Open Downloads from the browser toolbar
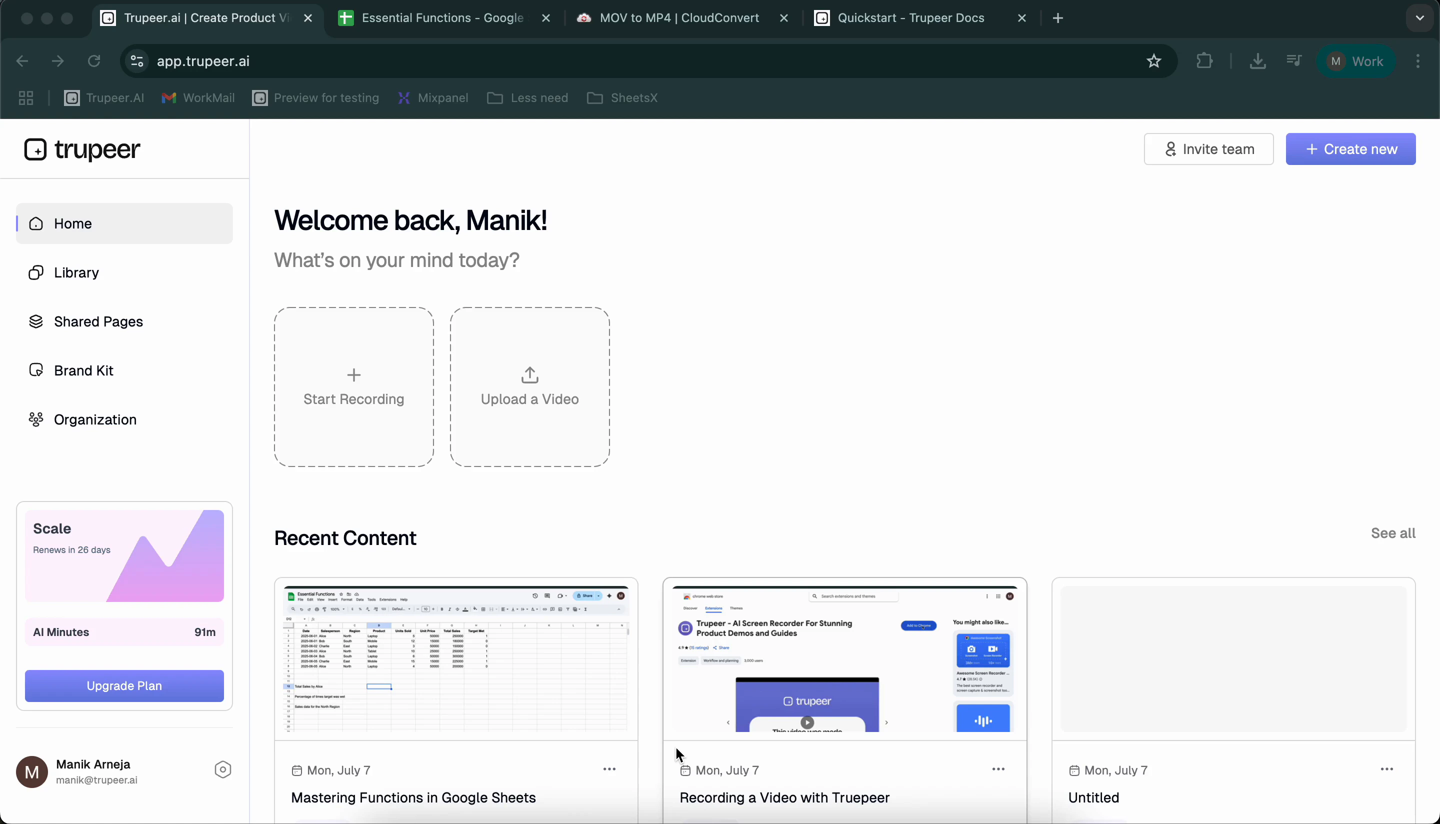1440x824 pixels. pyautogui.click(x=1258, y=61)
